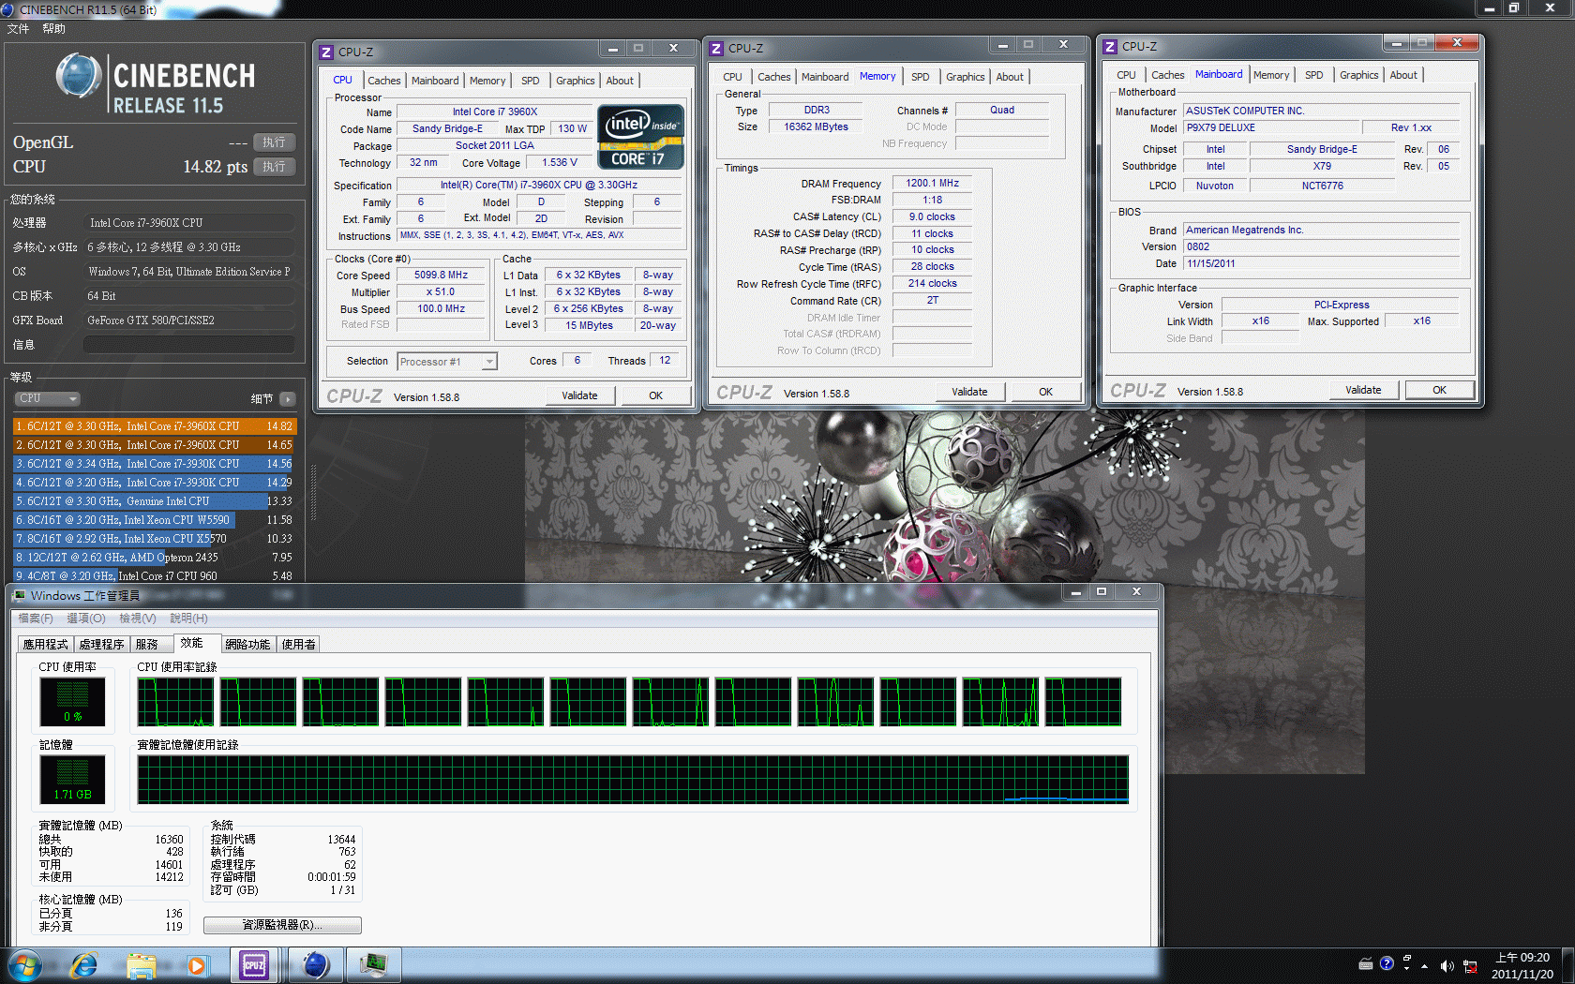Click the DRAM Frequency 1200.1 MHz value
This screenshot has width=1575, height=984.
(932, 184)
